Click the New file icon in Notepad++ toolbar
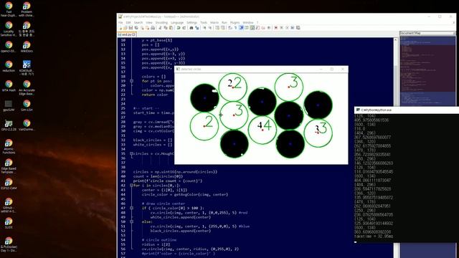Viewport: 459px width, 258px height. point(120,28)
